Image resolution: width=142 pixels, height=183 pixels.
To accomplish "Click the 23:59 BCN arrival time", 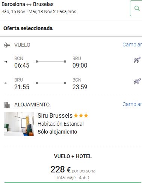I will [80, 87].
